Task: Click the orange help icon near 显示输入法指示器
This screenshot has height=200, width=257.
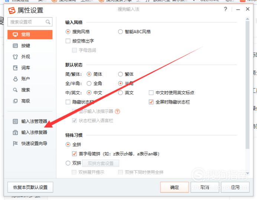Action: (117, 112)
